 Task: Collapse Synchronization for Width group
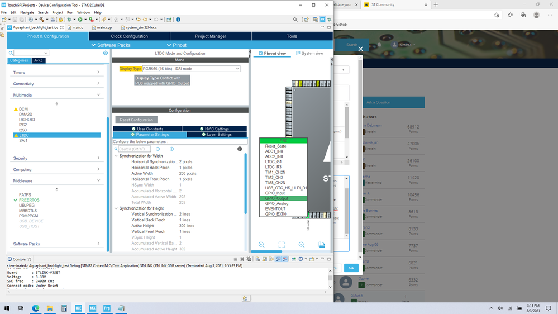coord(116,156)
